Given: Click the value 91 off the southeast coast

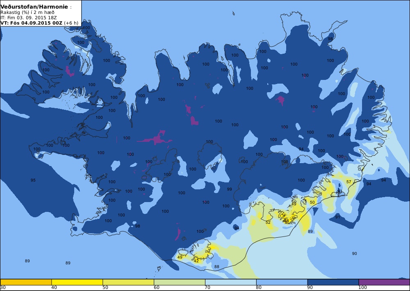Looking at the screenshot, I should pyautogui.click(x=337, y=217).
